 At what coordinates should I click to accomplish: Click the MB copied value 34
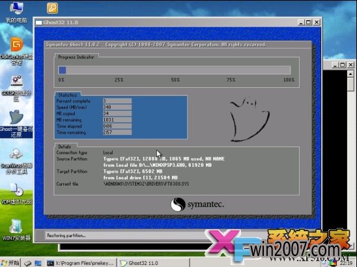pyautogui.click(x=117, y=113)
